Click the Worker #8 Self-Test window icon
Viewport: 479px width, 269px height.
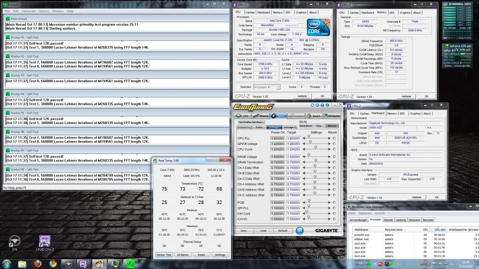click(8, 169)
